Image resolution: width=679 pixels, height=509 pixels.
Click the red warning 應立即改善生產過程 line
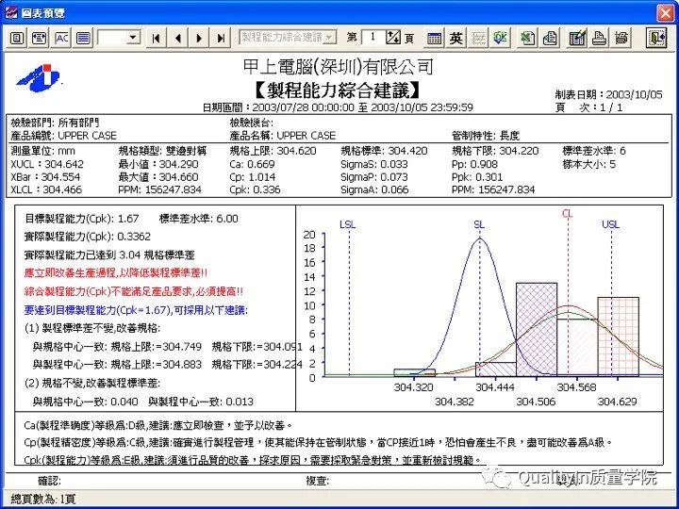[x=116, y=272]
